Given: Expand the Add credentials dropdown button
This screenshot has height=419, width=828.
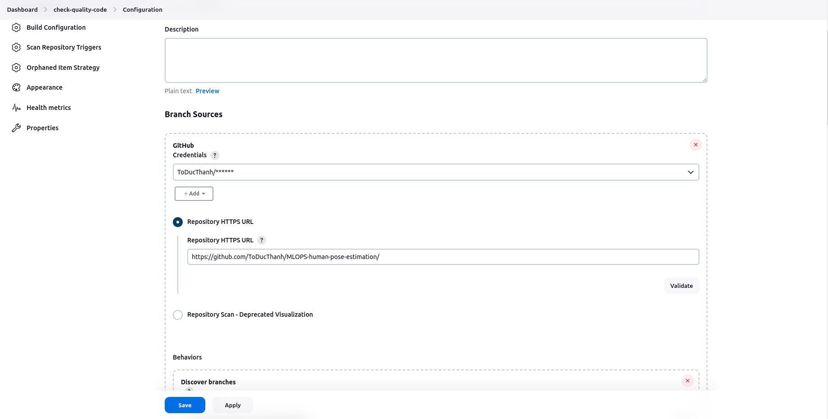Looking at the screenshot, I should coord(194,194).
